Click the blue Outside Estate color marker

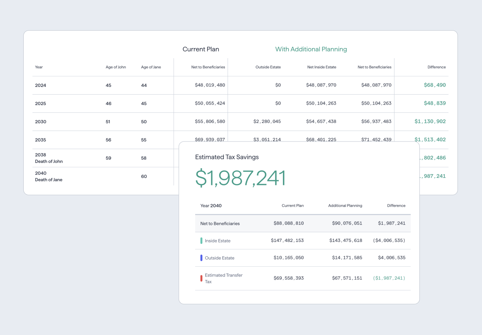tap(201, 258)
